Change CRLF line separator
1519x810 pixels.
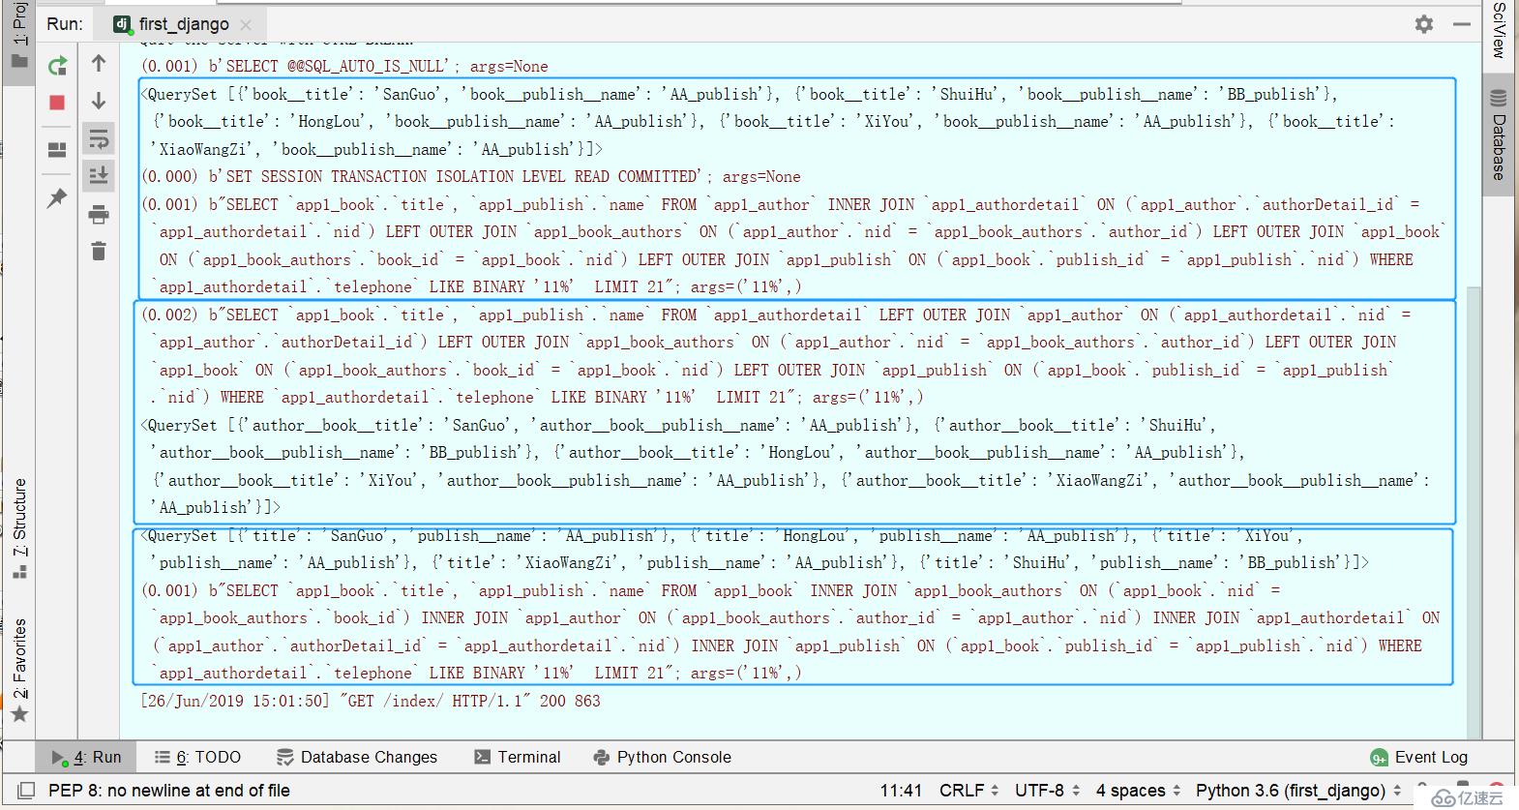pyautogui.click(x=968, y=791)
